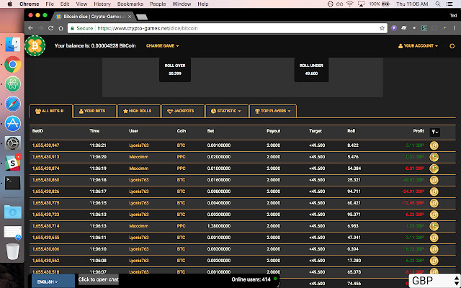Open Spotlight search in the menu bar

pos(438,4)
